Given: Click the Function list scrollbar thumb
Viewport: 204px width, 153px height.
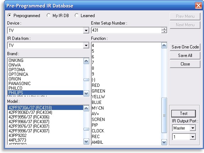Looking at the screenshot, I should 164,115.
